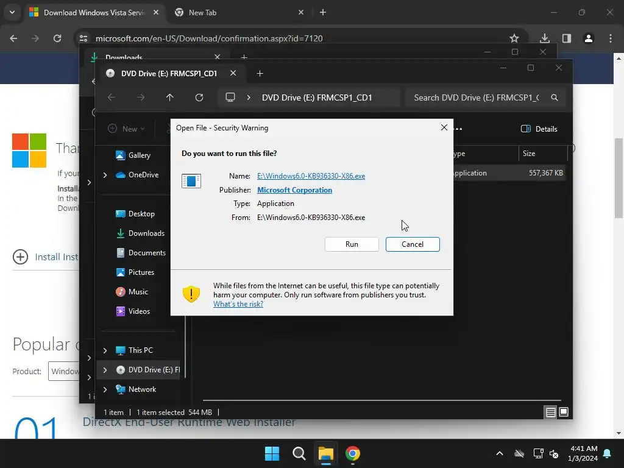Screen dimensions: 624x468
Task: Open Windows taskbar Search
Action: (299, 453)
